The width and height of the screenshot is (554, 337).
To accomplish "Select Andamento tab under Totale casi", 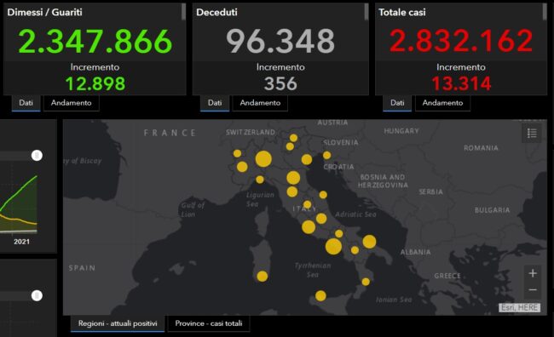I will [442, 103].
